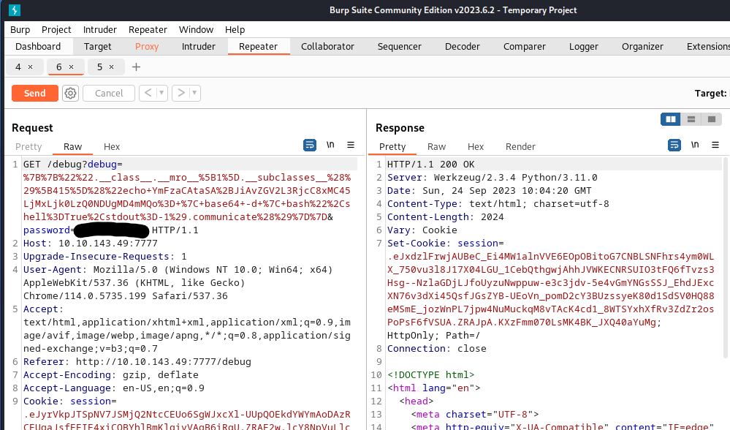Switch Response view to Pretty
This screenshot has height=430, width=730.
392,147
